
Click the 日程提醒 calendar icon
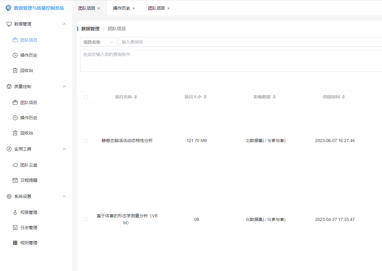[15, 180]
